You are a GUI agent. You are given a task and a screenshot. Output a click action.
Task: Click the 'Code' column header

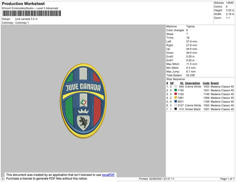pyautogui.click(x=206, y=83)
